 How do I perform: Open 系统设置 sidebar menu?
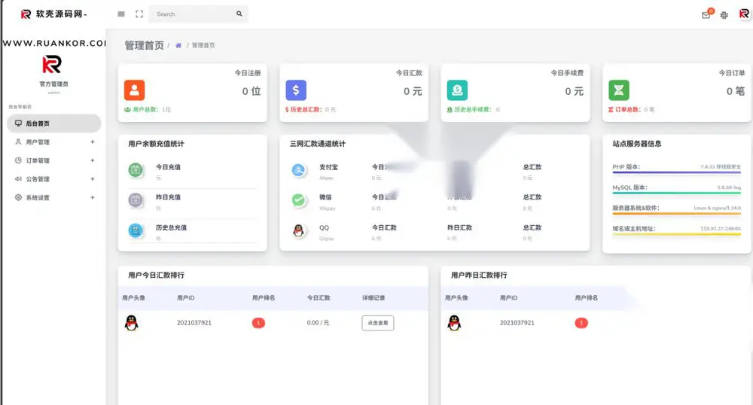tap(53, 197)
